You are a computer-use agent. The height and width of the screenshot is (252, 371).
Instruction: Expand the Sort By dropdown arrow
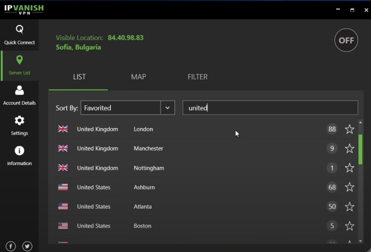tap(168, 108)
